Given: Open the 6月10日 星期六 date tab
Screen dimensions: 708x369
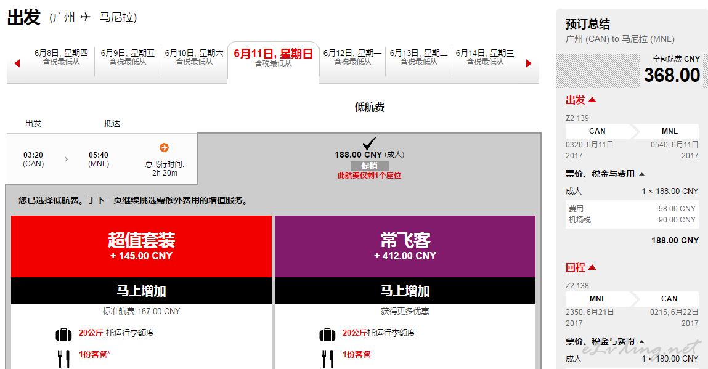Looking at the screenshot, I should [194, 57].
